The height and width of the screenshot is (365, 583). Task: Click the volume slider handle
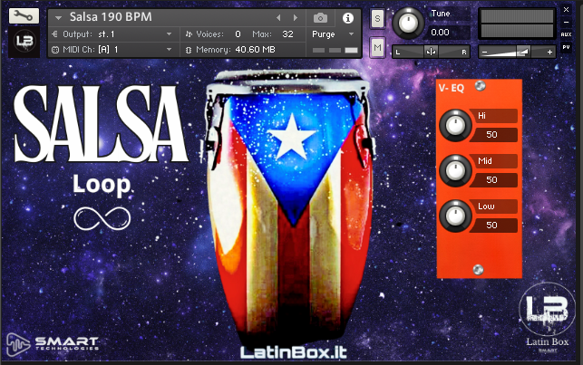click(x=523, y=52)
